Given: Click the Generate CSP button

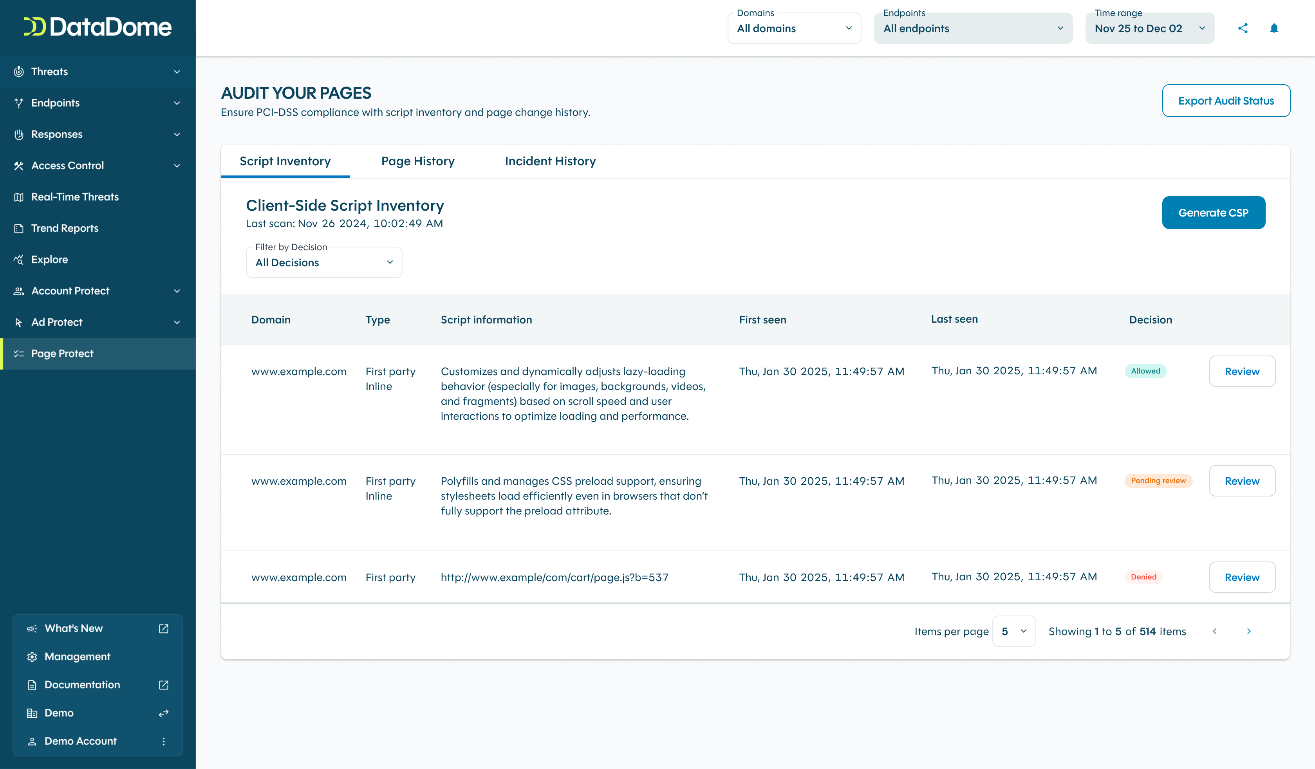Looking at the screenshot, I should [1213, 213].
